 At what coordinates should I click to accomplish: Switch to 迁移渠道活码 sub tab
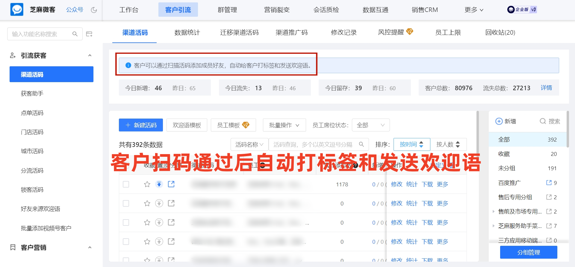(x=239, y=33)
